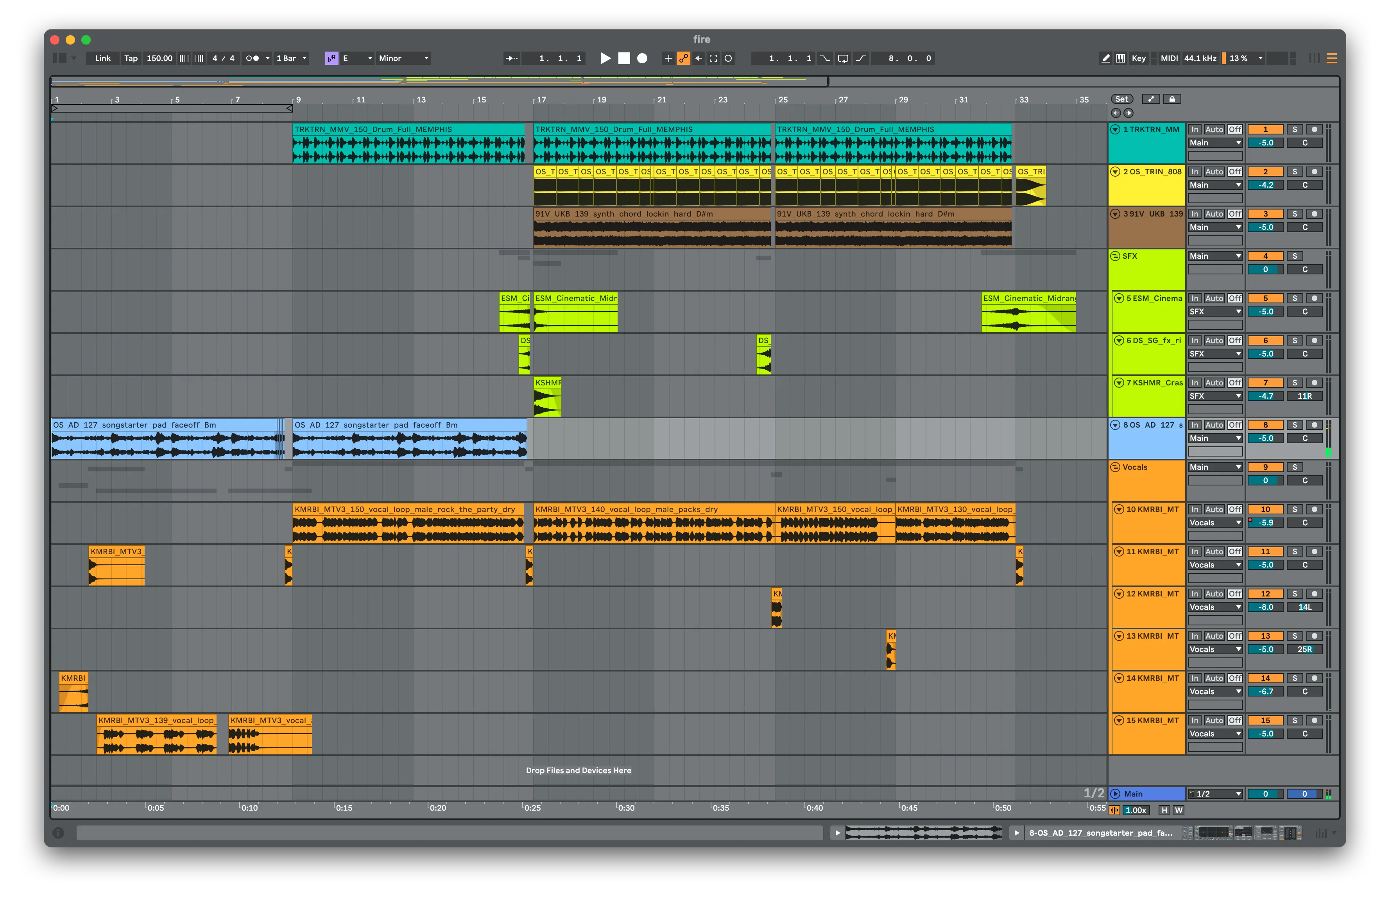Click the lock envelopes padlock icon
This screenshot has width=1390, height=906.
click(1172, 98)
